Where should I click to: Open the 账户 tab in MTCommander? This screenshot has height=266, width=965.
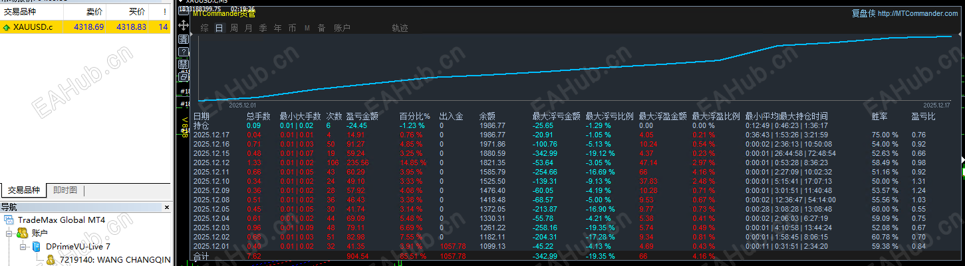pos(342,28)
